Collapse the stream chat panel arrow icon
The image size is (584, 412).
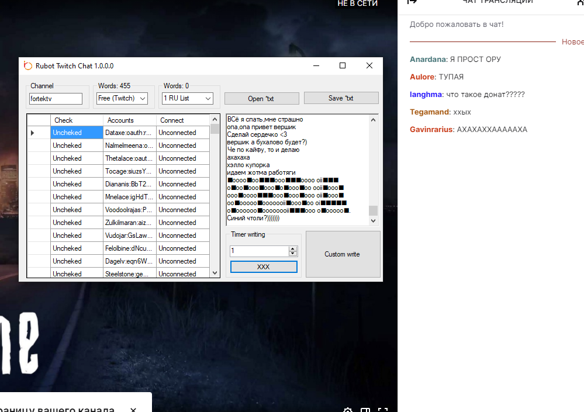coord(412,2)
